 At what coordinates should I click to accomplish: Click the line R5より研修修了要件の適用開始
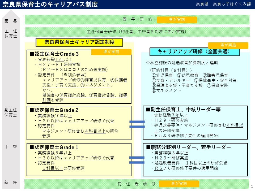[186, 136]
